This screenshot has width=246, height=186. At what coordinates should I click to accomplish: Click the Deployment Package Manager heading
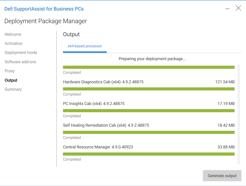pyautogui.click(x=46, y=21)
